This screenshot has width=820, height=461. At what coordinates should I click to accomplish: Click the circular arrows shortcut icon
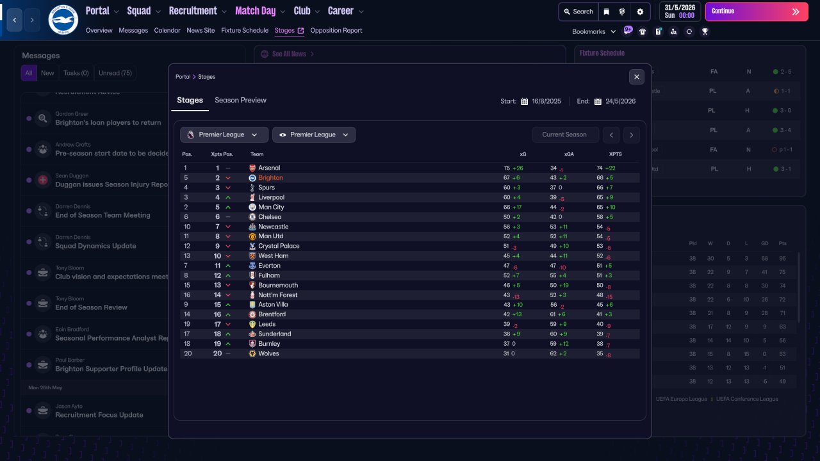click(689, 31)
